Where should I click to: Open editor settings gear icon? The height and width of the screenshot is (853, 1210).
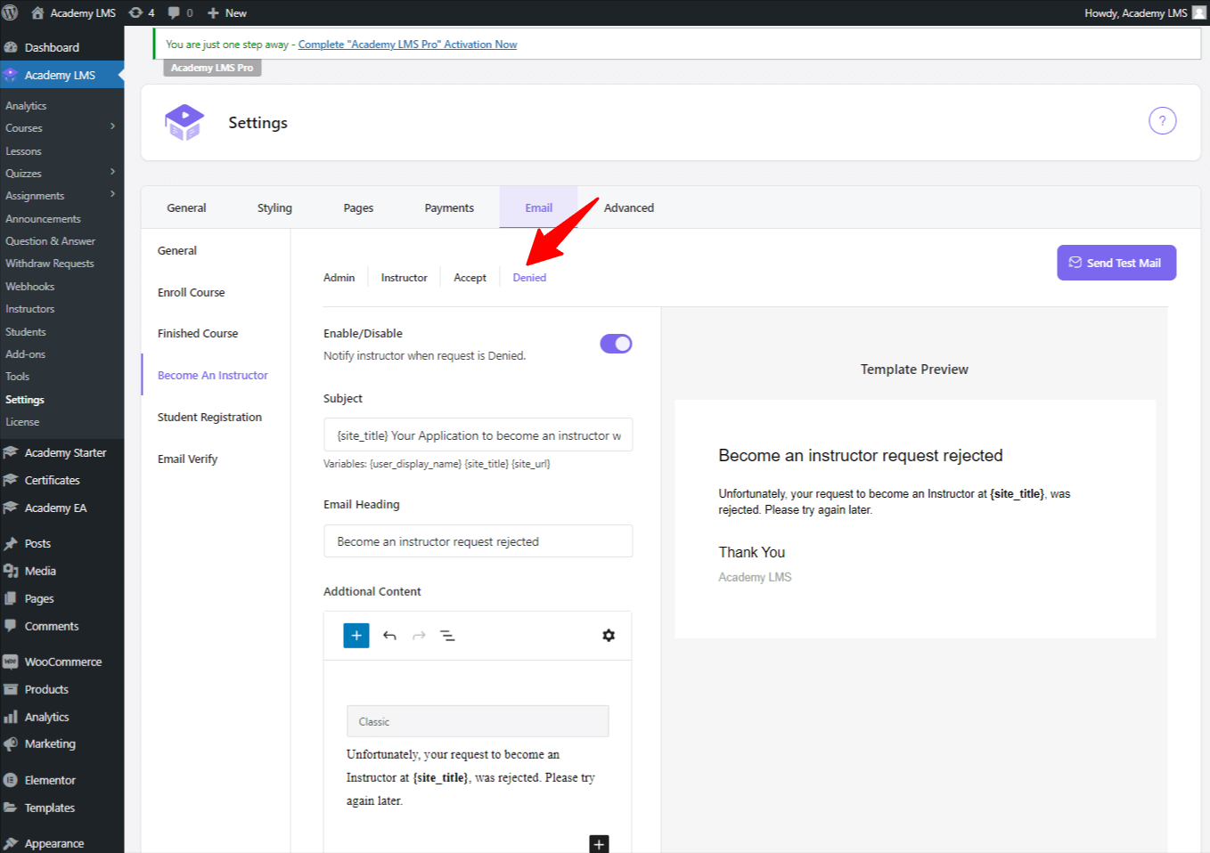tap(609, 636)
